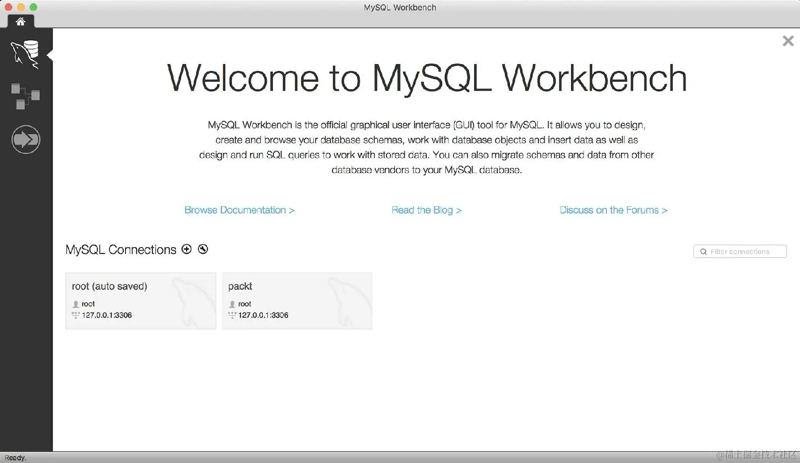The width and height of the screenshot is (800, 463).
Task: Open the Home tab
Action: [21, 21]
